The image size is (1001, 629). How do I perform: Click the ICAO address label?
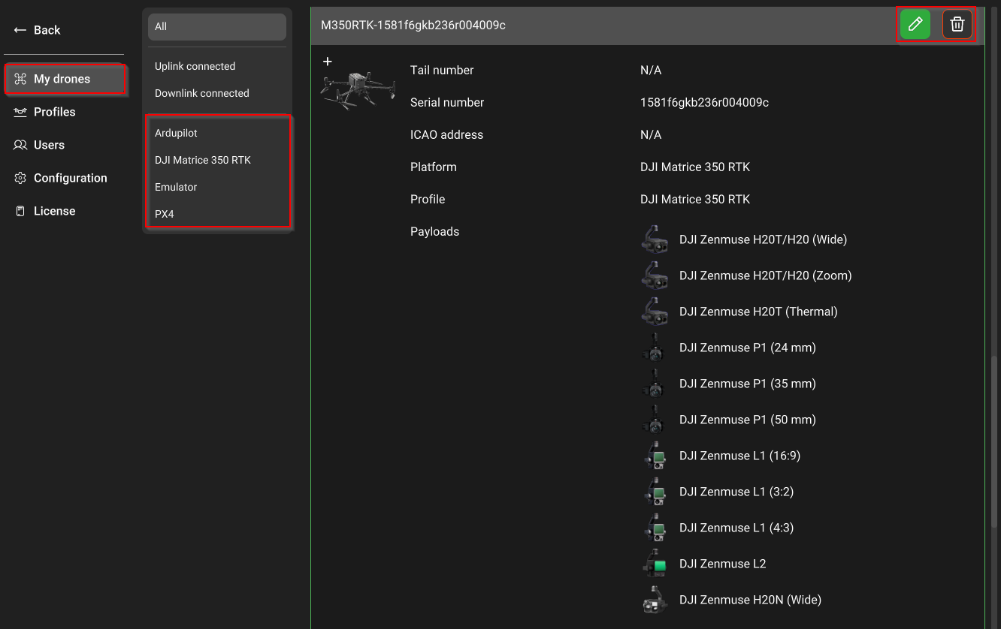tap(446, 134)
